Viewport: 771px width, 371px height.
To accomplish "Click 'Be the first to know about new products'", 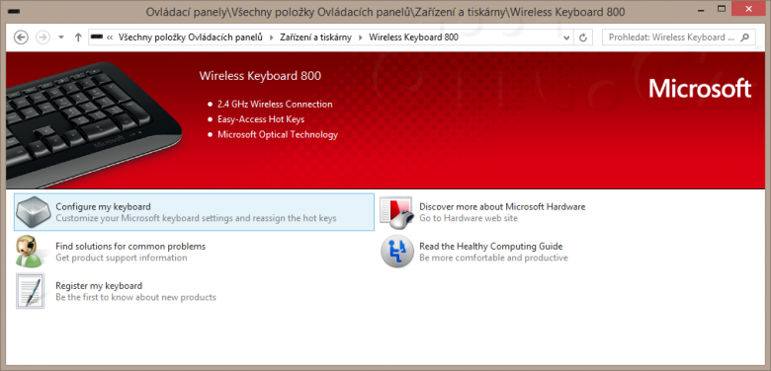I will (135, 297).
